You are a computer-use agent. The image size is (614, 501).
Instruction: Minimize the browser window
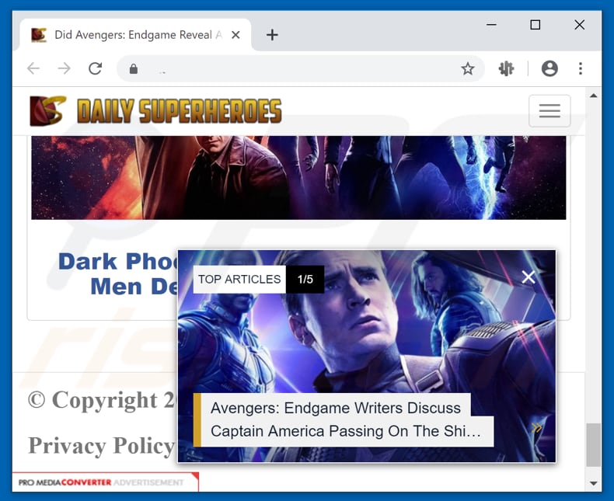(x=491, y=25)
